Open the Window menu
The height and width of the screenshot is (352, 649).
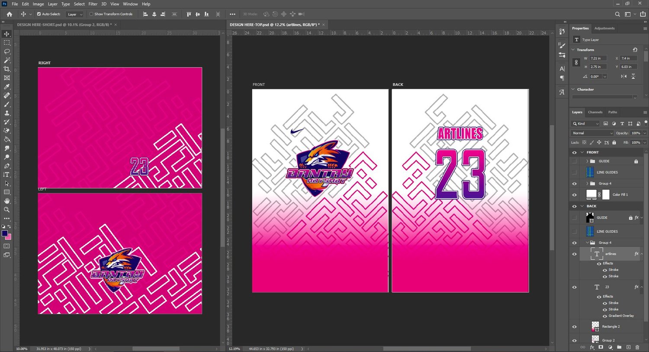tap(130, 4)
